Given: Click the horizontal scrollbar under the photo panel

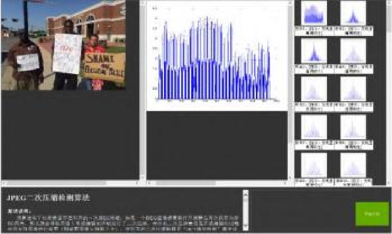Looking at the screenshot, I should 57,183.
